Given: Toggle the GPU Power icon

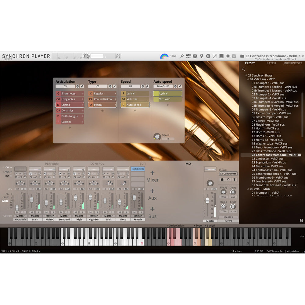Looking at the screenshot, I should click(188, 56).
